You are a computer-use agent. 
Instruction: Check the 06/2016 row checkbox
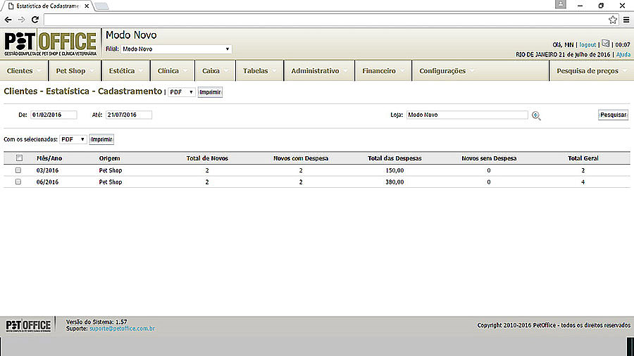pos(19,182)
